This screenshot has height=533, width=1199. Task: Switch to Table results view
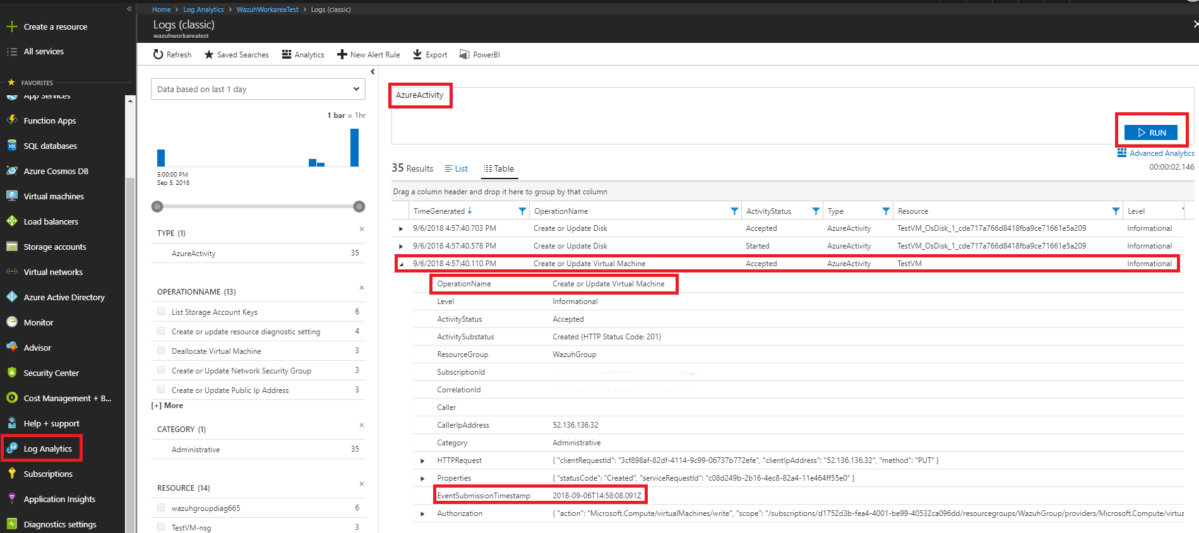(x=499, y=168)
